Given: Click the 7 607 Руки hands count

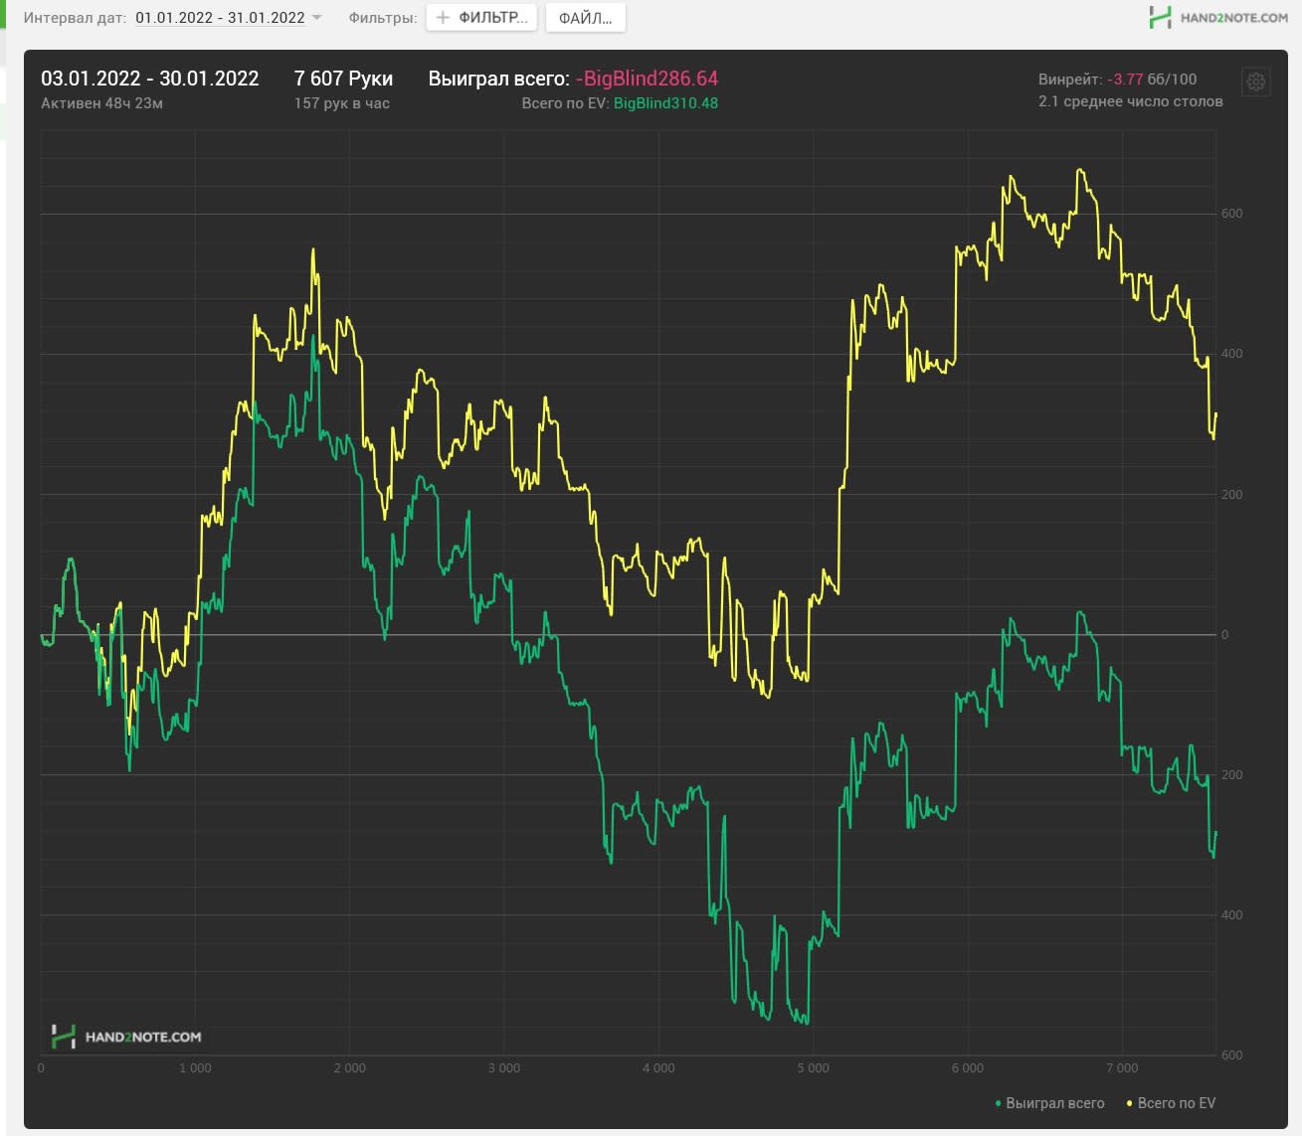Looking at the screenshot, I should pos(343,79).
